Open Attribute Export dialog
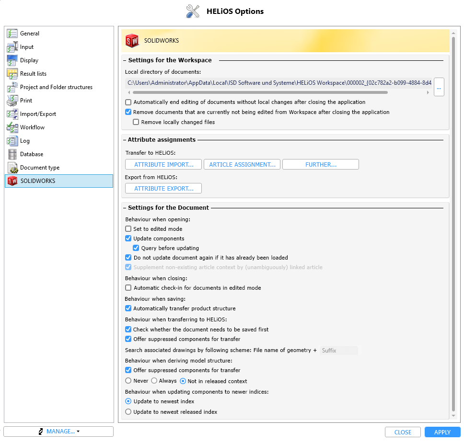Viewport: 464px width, 443px height. pos(163,188)
